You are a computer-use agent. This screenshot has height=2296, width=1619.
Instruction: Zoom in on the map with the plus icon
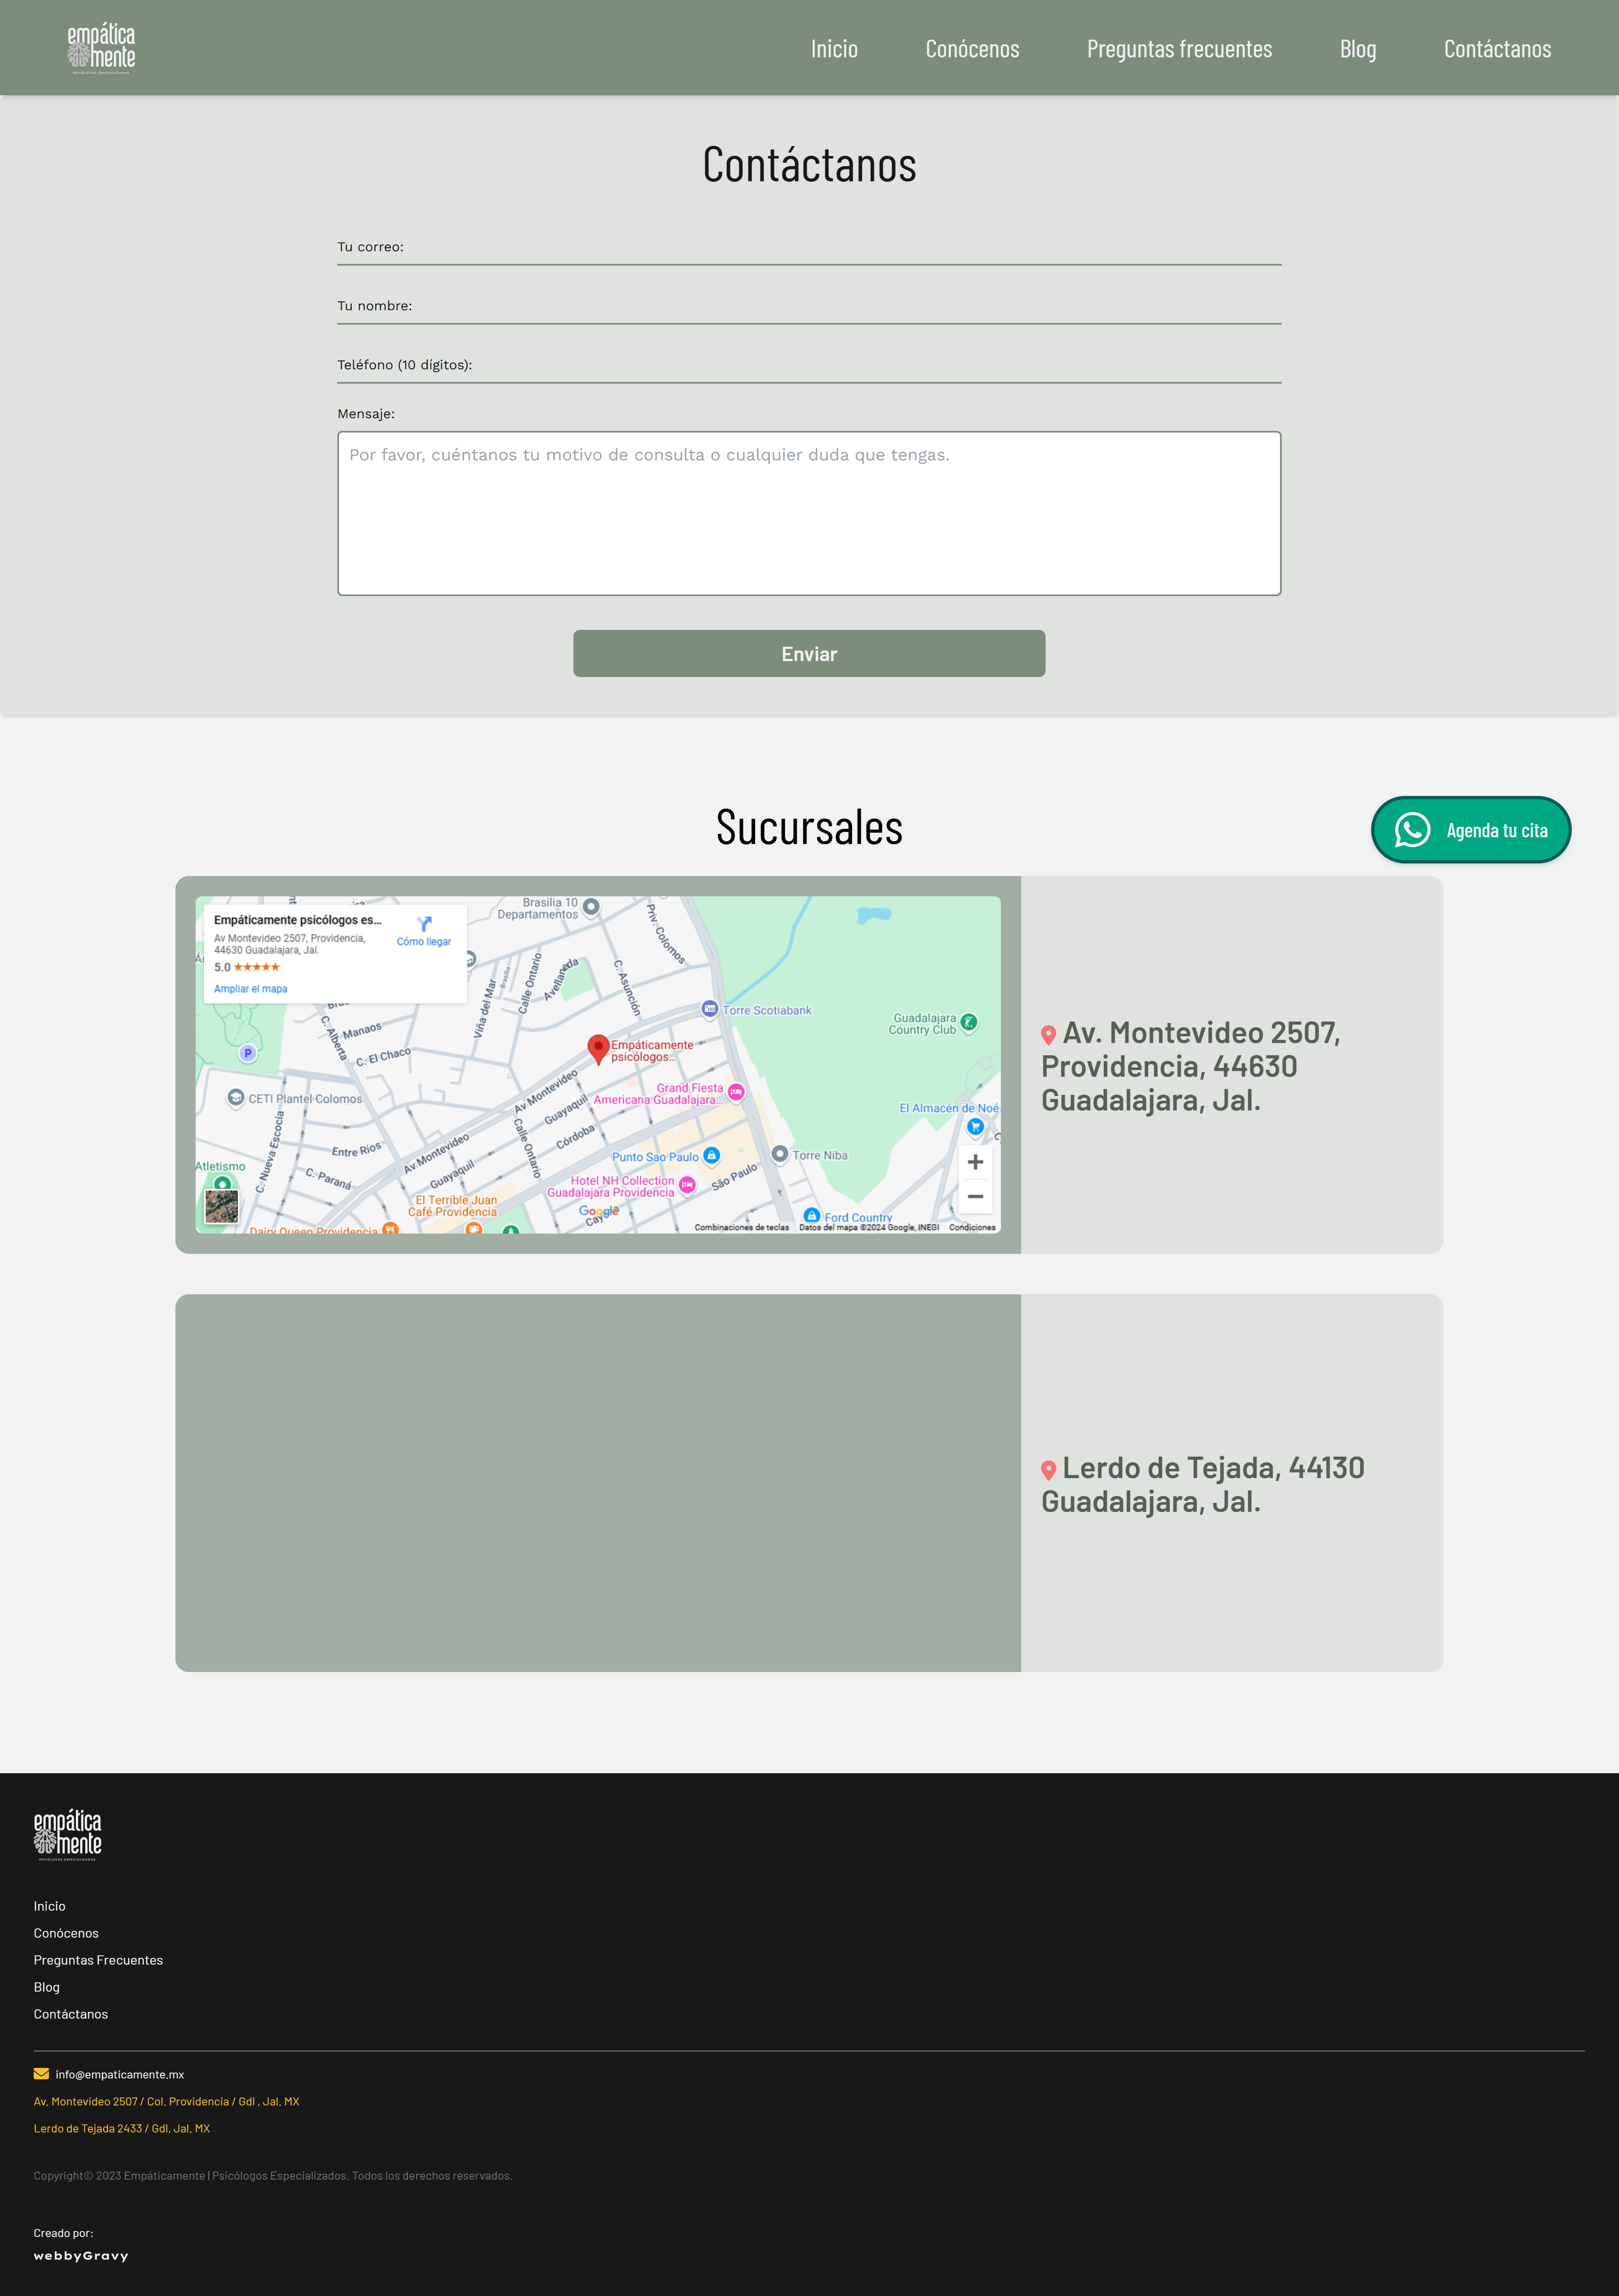(x=975, y=1161)
